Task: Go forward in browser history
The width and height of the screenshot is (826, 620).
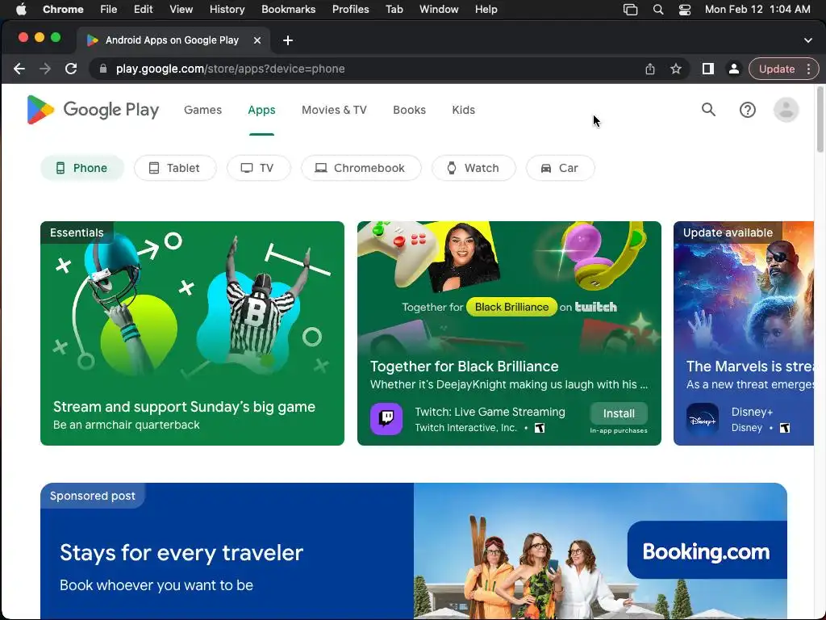Action: [x=45, y=69]
